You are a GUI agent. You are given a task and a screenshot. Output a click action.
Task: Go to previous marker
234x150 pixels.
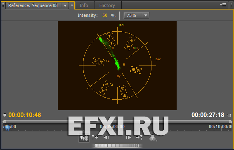click(95, 137)
